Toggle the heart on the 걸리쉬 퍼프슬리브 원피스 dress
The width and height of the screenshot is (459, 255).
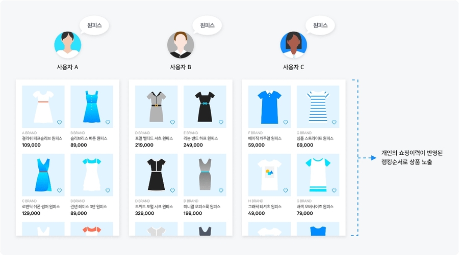point(60,122)
